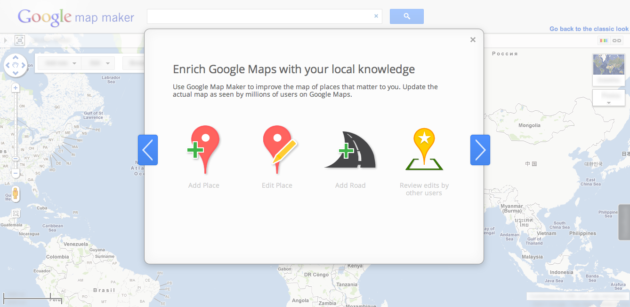Go back a slide with left arrow
630x307 pixels.
(147, 150)
